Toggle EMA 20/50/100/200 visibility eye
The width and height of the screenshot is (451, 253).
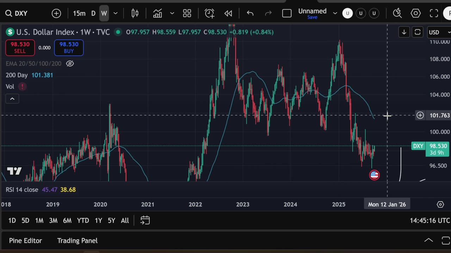point(70,64)
